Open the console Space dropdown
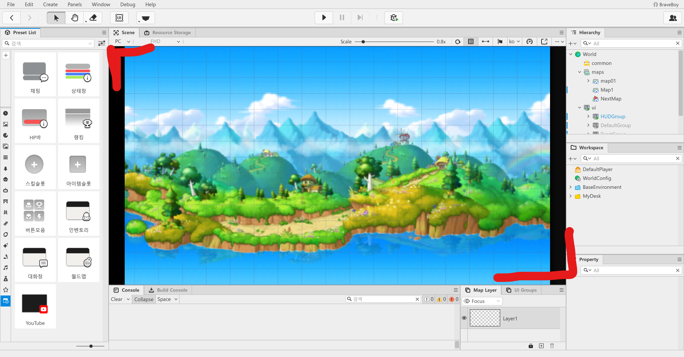This screenshot has height=357, width=684. tap(167, 299)
